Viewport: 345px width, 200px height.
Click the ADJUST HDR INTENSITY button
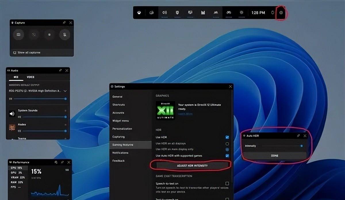pos(192,166)
